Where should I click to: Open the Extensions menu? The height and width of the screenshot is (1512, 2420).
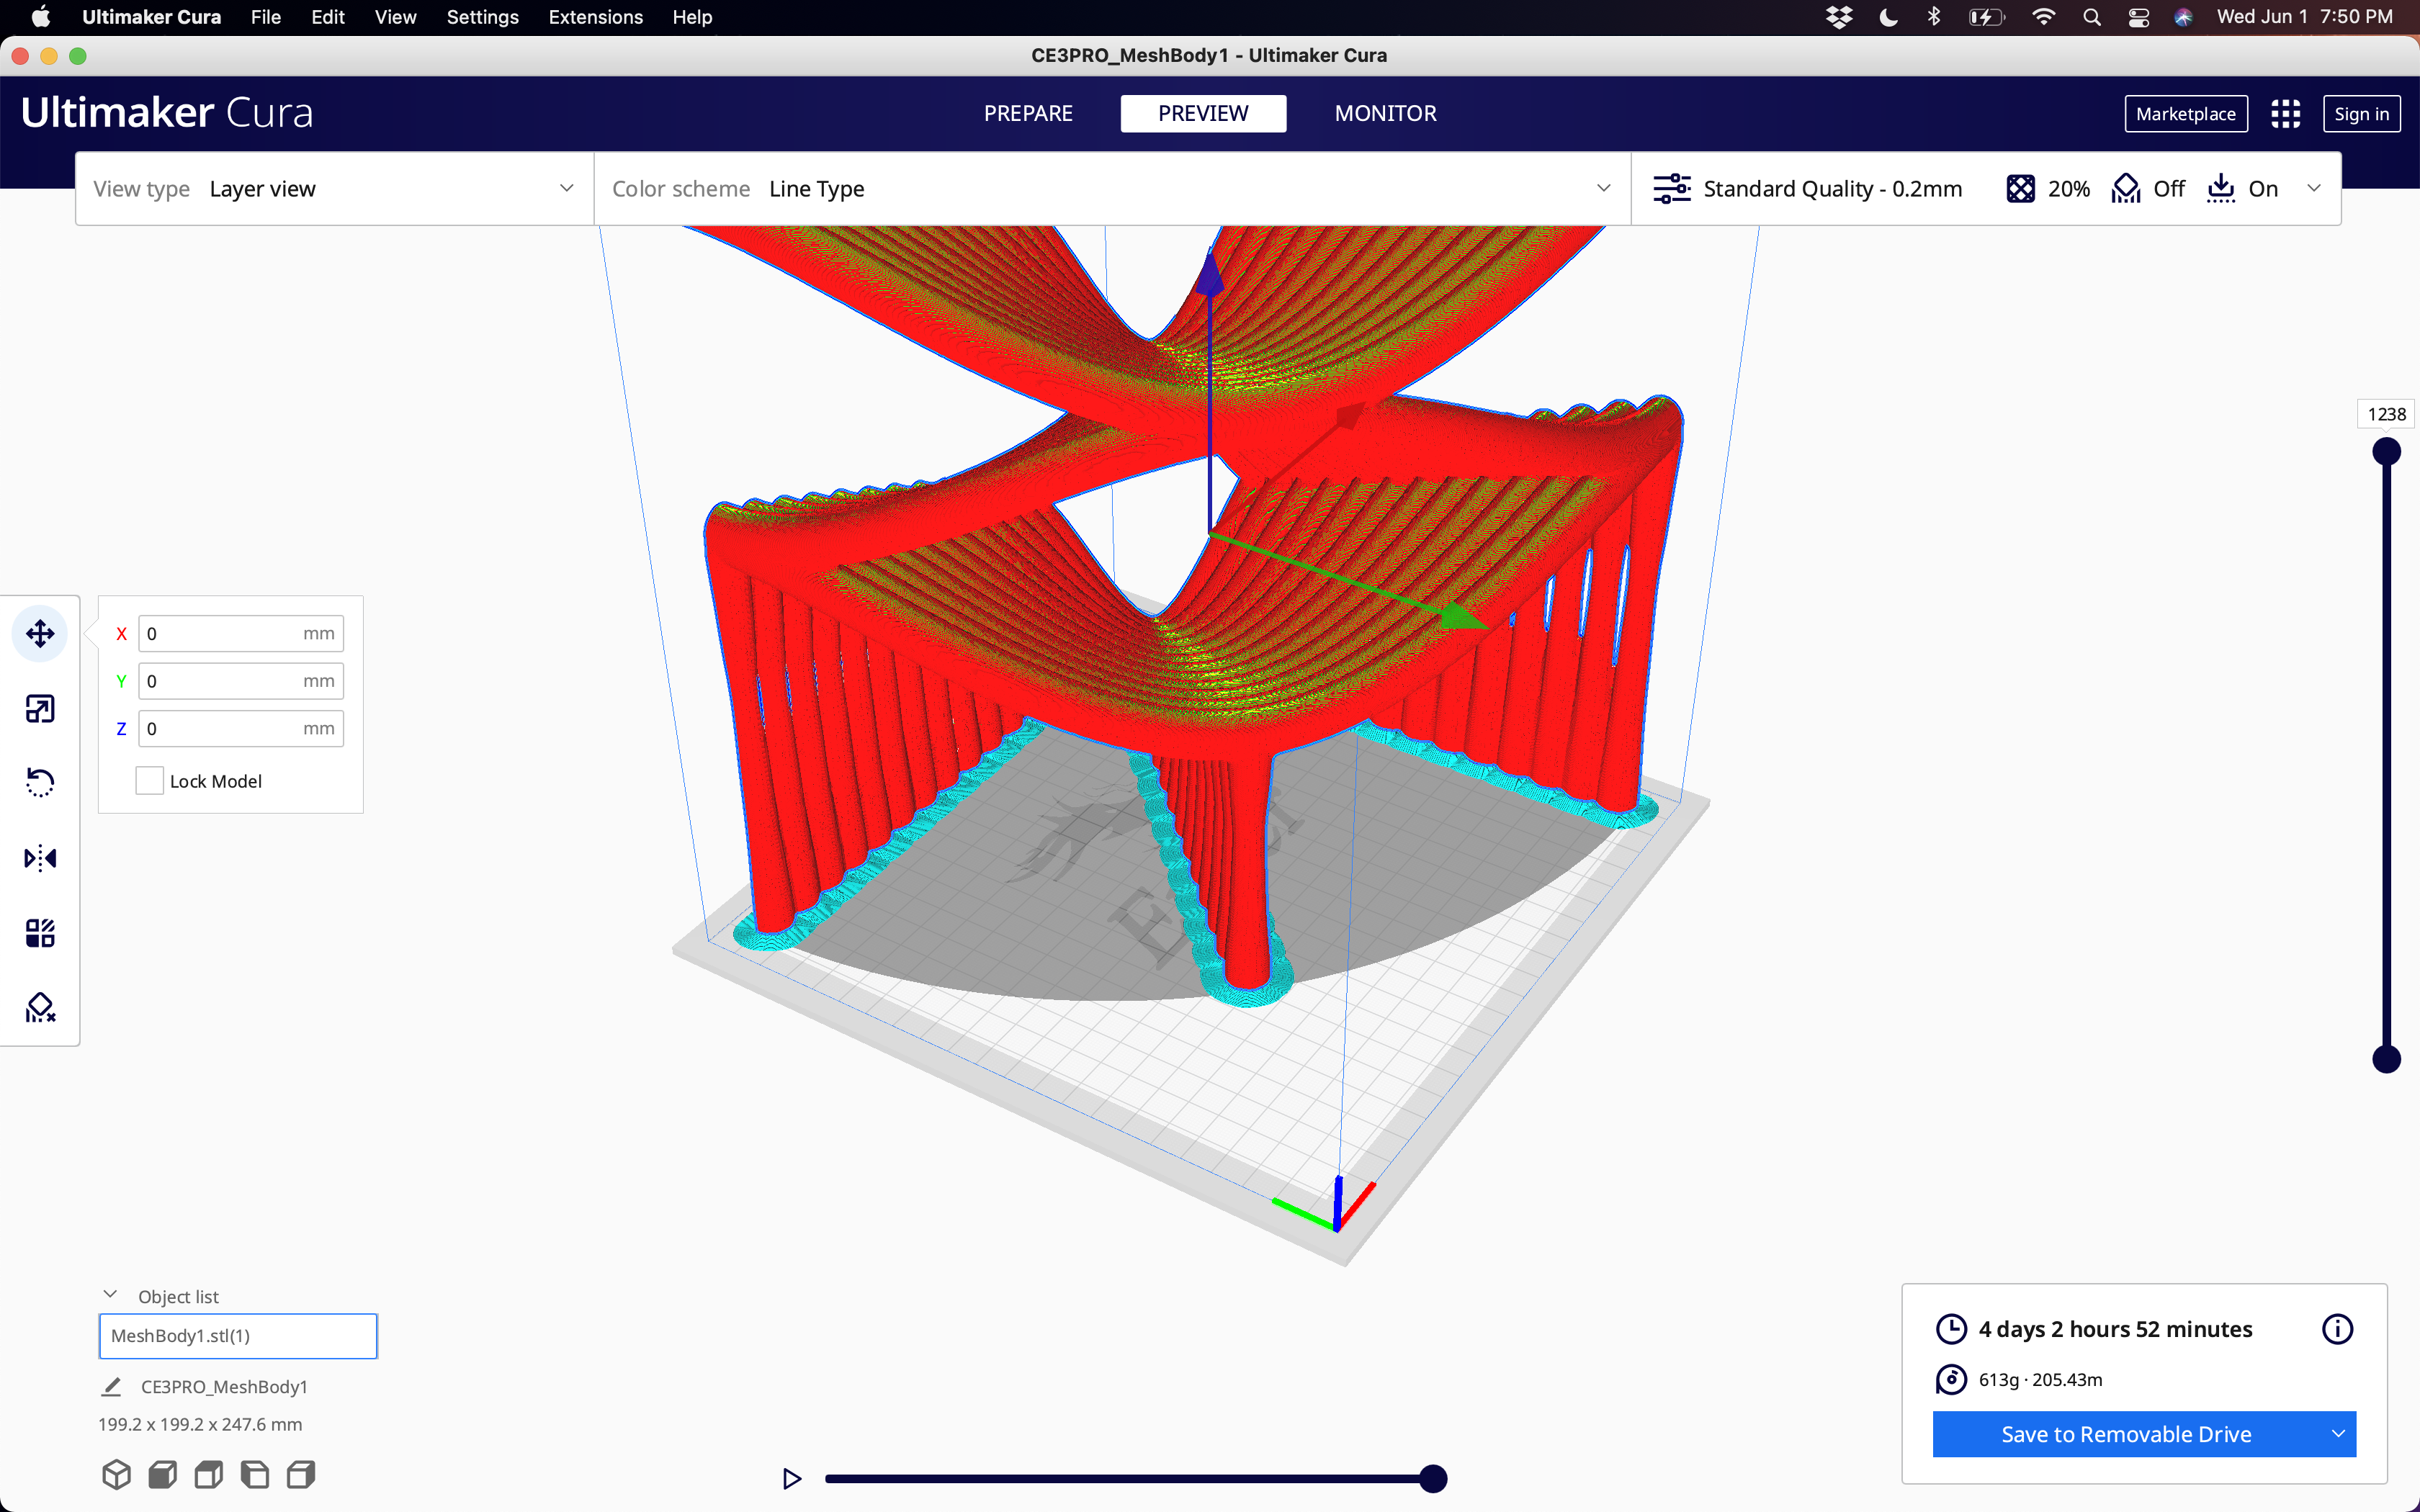[x=595, y=17]
